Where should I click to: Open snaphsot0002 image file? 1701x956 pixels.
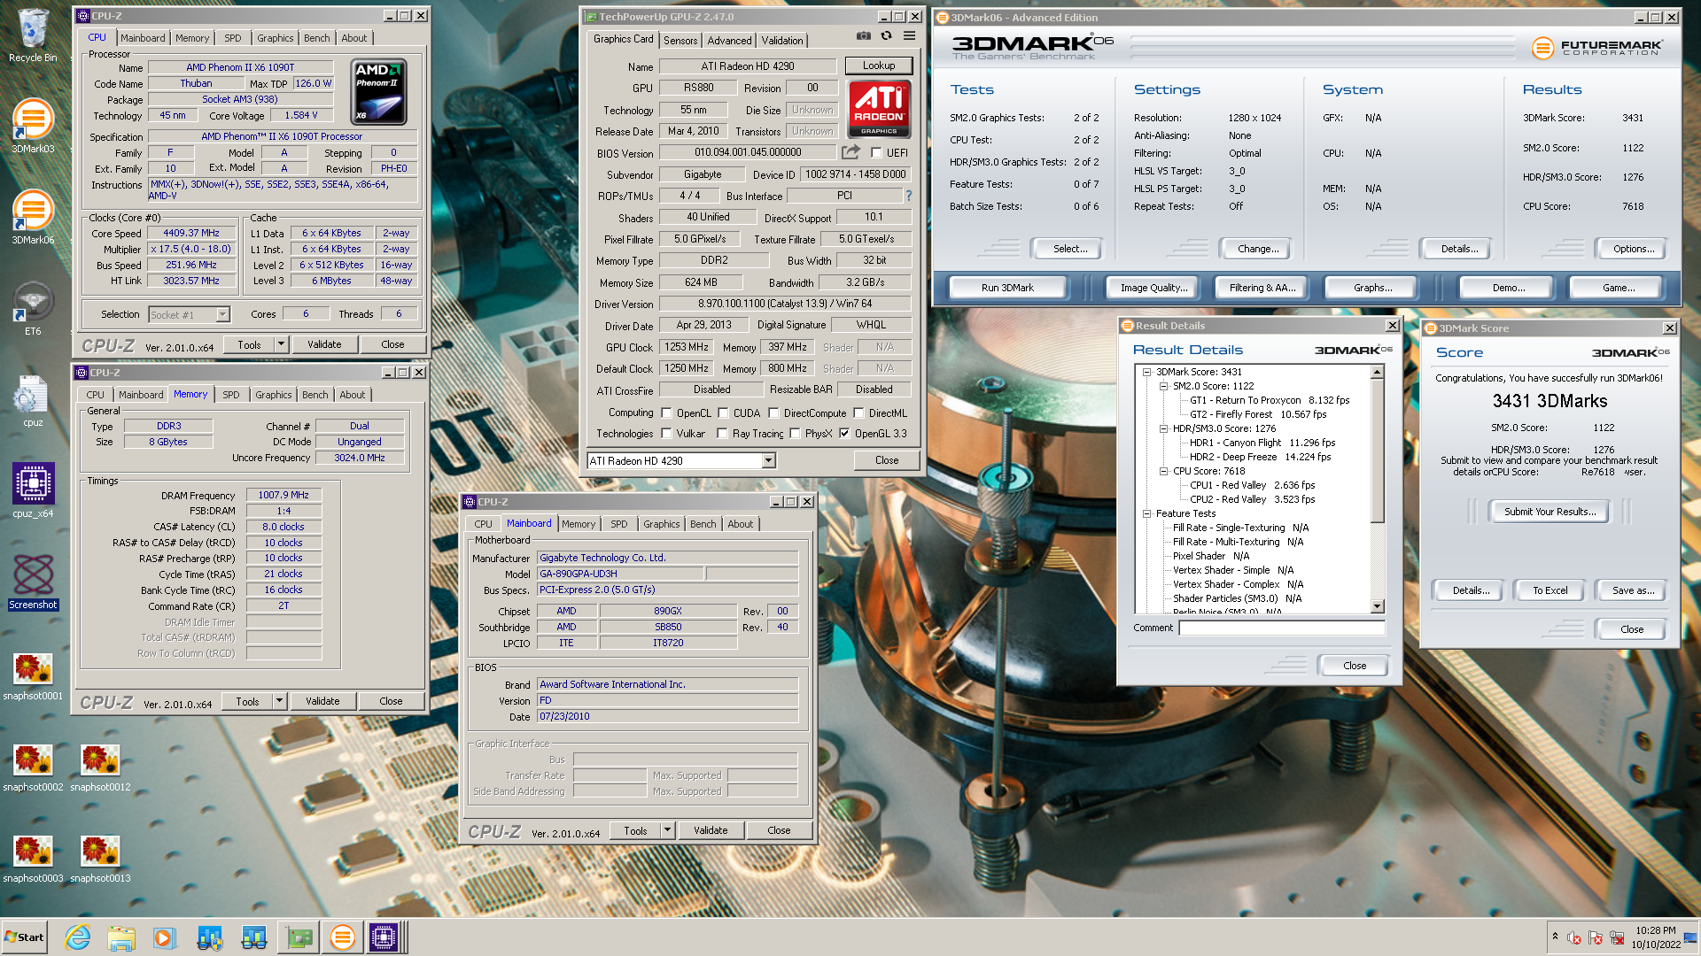33,767
